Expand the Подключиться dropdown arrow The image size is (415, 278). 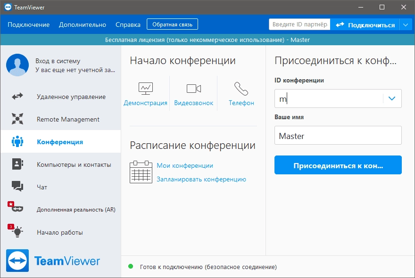(406, 25)
